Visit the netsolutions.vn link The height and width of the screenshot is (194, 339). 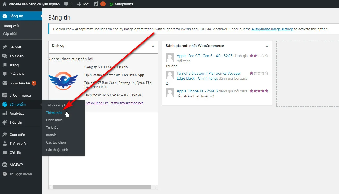point(97,103)
